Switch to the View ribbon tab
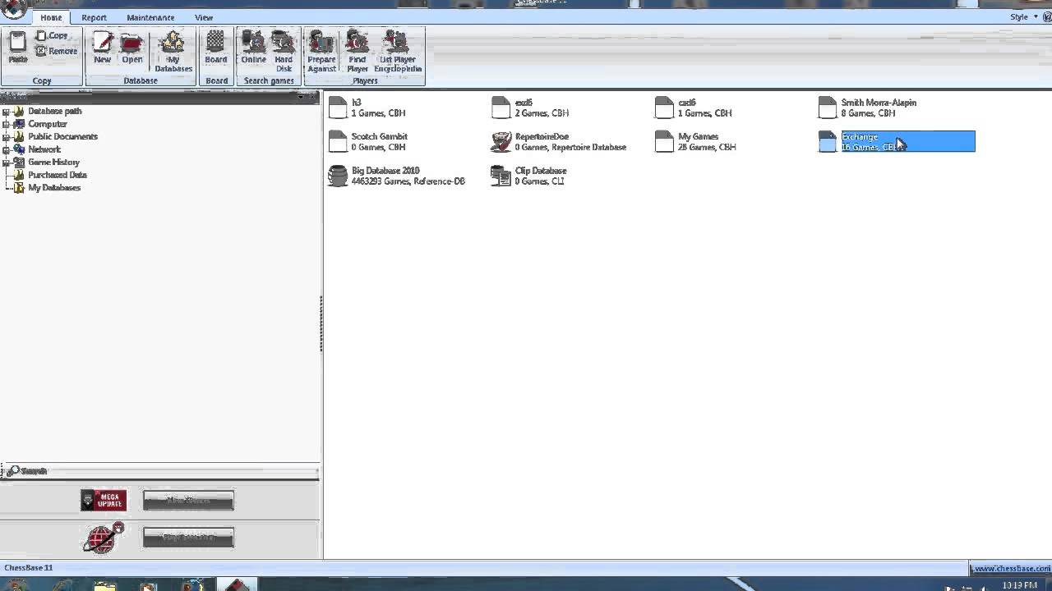This screenshot has width=1052, height=591. (x=204, y=17)
